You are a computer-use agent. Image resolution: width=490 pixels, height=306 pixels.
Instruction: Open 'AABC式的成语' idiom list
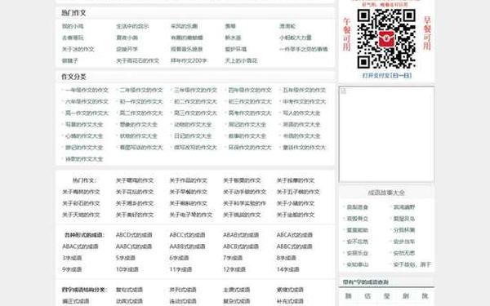(134, 246)
